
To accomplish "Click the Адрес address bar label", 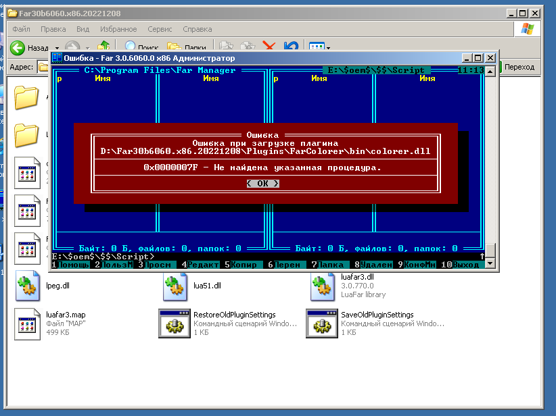I will (21, 67).
